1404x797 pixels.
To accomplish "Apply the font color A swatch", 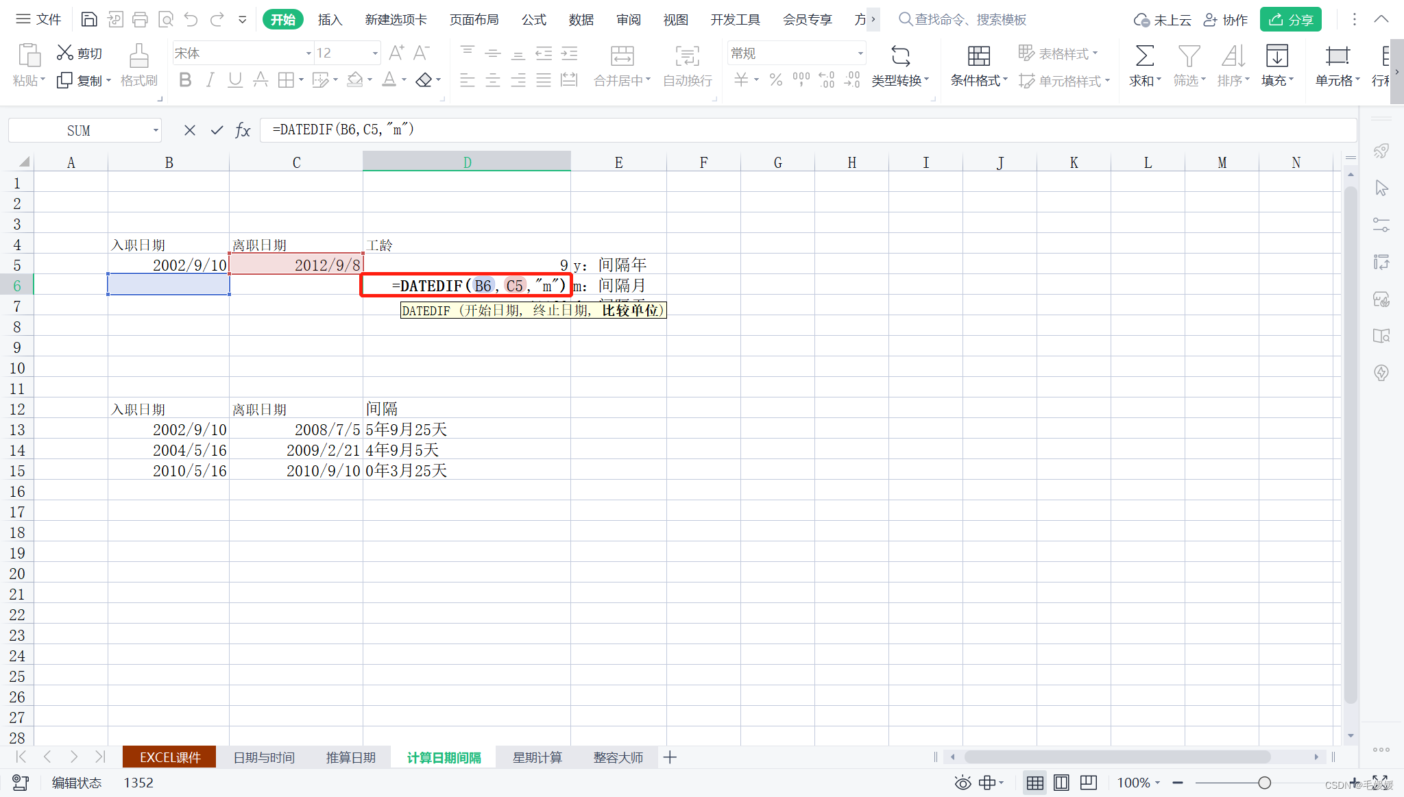I will (x=389, y=80).
